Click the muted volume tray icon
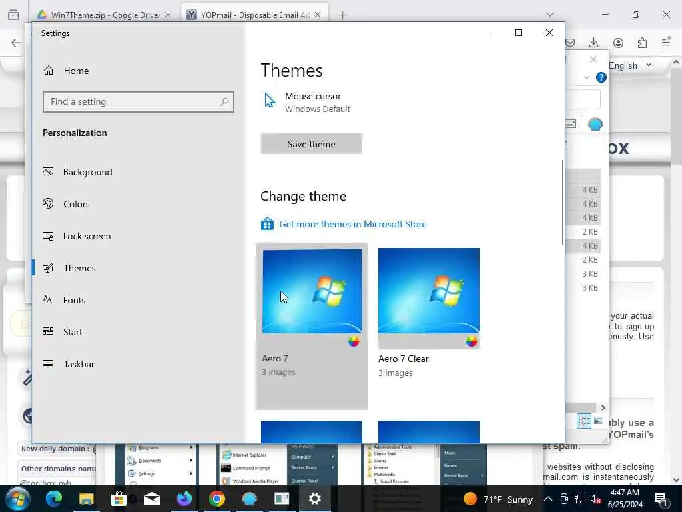The width and height of the screenshot is (682, 512). pos(595,499)
